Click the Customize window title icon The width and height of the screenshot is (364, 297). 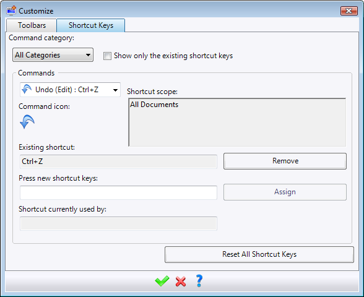pyautogui.click(x=11, y=11)
